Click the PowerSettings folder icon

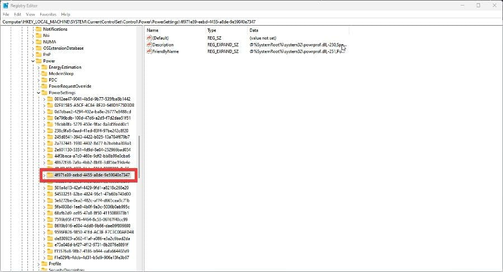(44, 92)
